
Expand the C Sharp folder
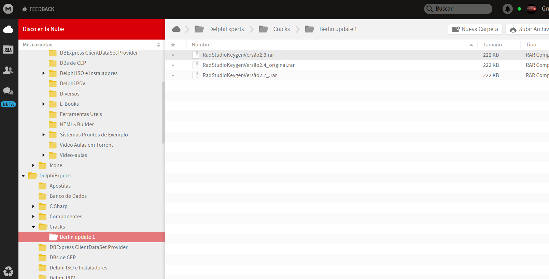[33, 206]
